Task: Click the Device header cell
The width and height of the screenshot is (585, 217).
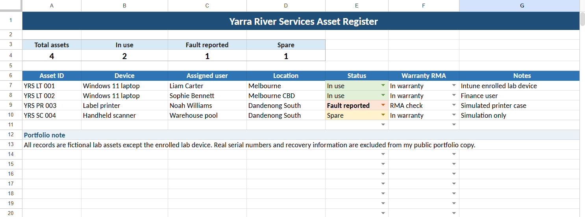Action: (x=125, y=76)
